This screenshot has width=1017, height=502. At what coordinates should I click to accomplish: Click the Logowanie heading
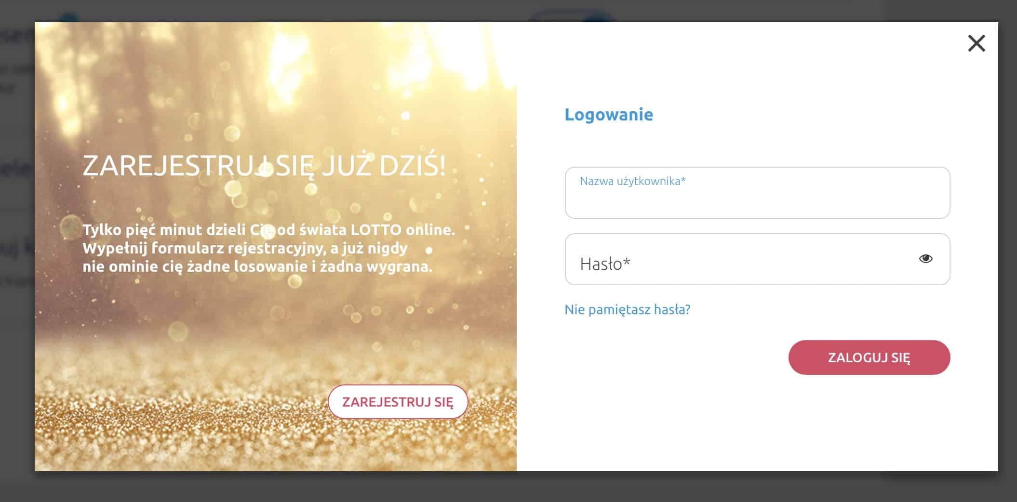[609, 115]
